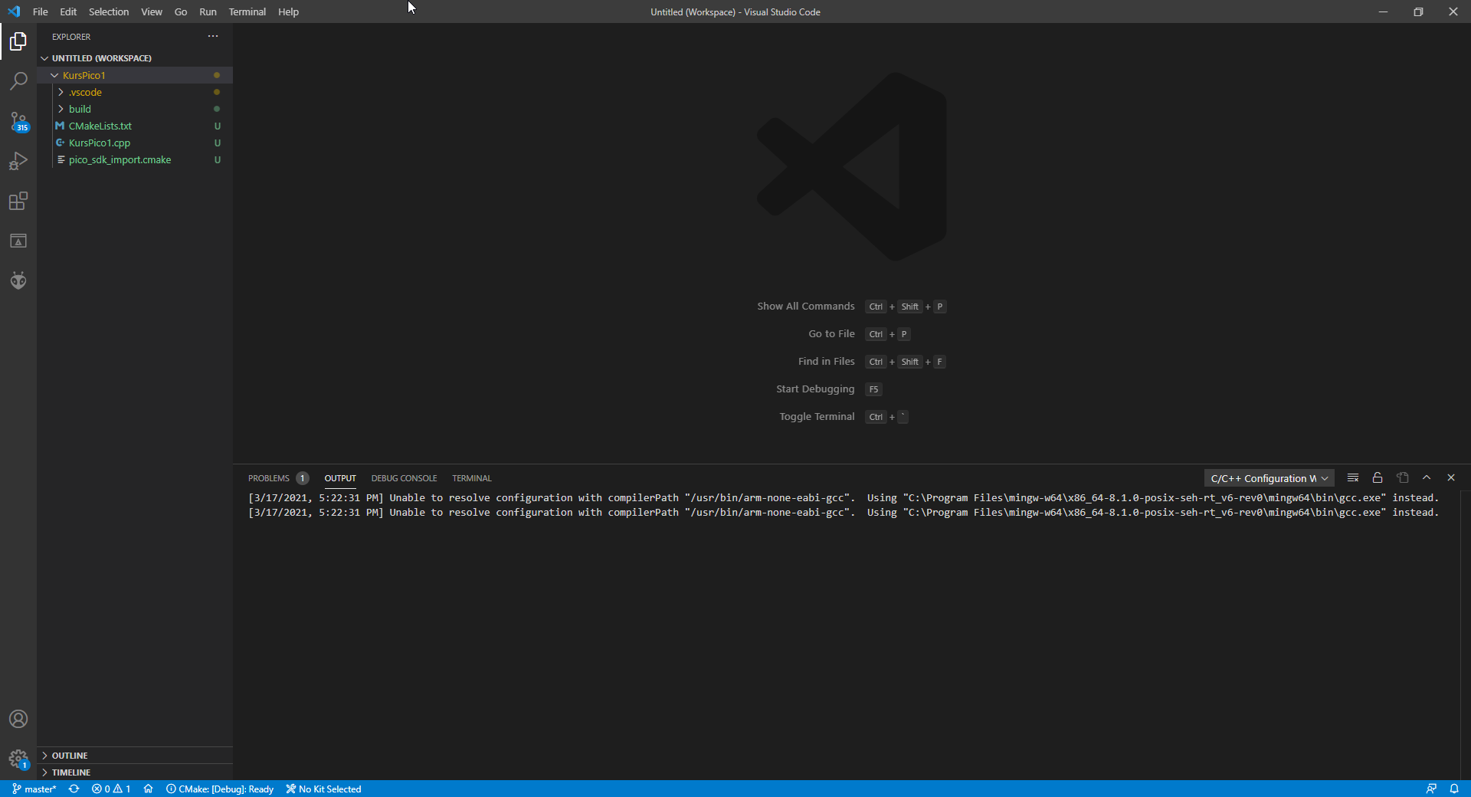Open the PlatformIO alien icon
This screenshot has height=797, width=1471.
click(x=18, y=280)
